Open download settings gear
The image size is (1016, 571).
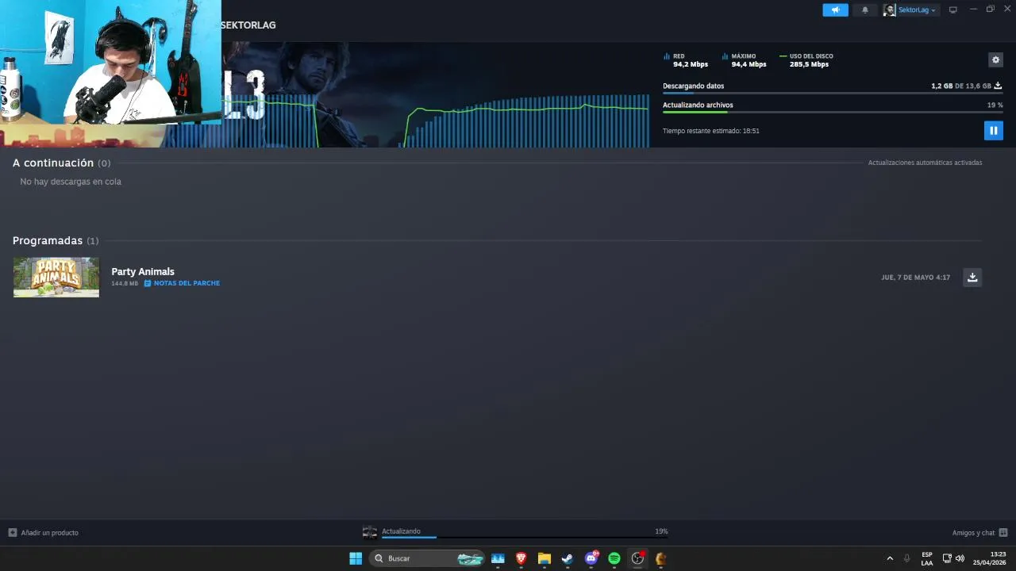click(x=995, y=59)
